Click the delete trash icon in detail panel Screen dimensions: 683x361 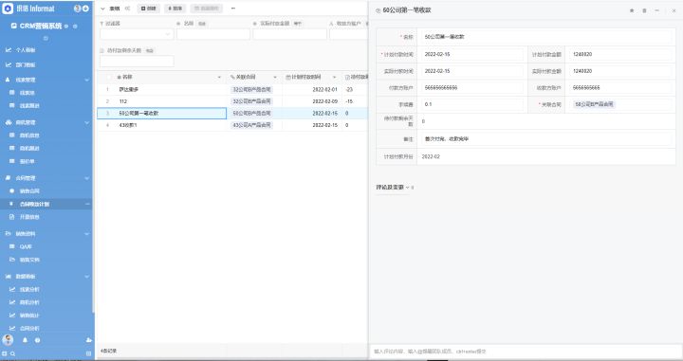[644, 10]
